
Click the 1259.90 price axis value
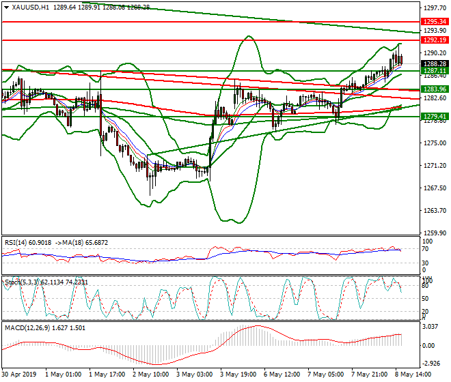coord(435,233)
